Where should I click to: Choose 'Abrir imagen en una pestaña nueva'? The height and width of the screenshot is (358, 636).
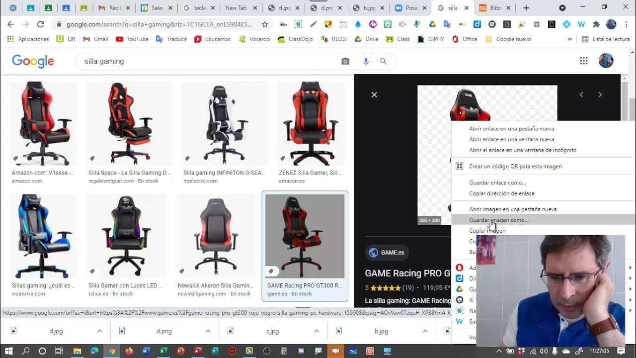(x=543, y=209)
